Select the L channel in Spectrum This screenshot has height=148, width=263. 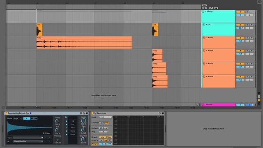point(100,123)
